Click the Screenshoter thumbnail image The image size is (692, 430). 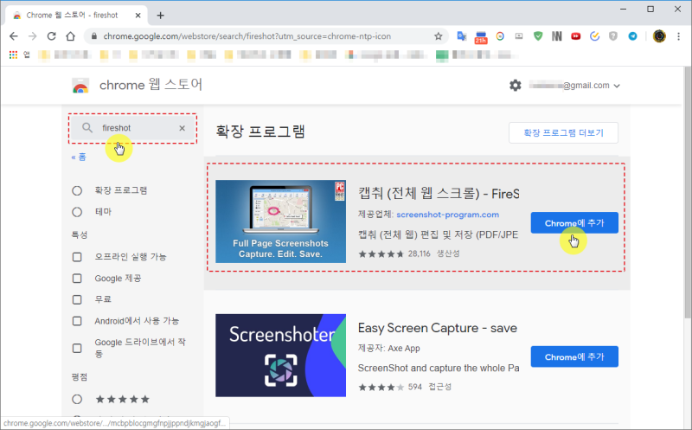pyautogui.click(x=280, y=356)
